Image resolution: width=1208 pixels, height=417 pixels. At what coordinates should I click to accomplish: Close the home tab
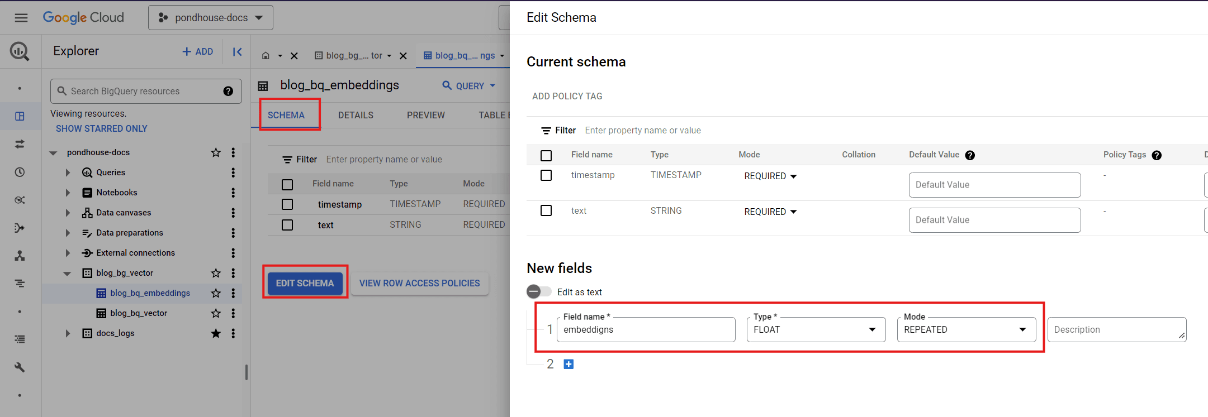[x=294, y=56]
